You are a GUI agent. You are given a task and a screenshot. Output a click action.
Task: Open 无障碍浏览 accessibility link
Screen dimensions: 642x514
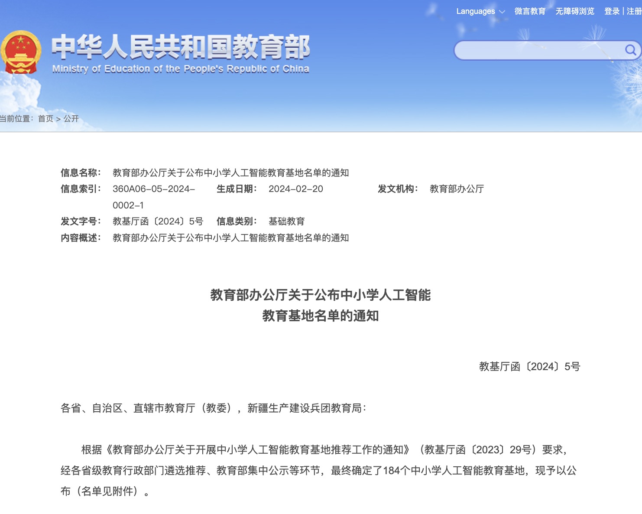pos(575,11)
